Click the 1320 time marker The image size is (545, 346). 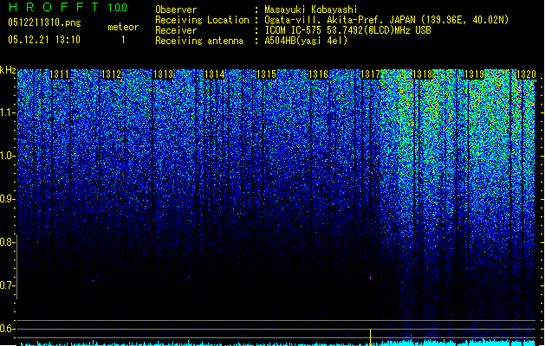click(526, 74)
